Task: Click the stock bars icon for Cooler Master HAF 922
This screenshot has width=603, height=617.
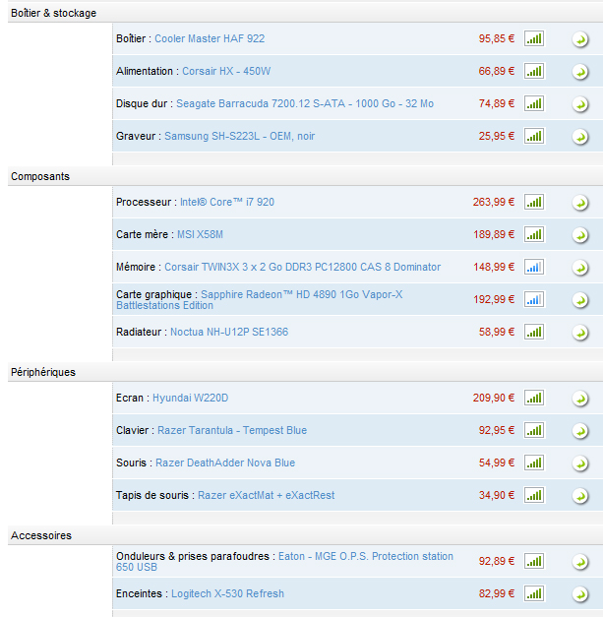Action: [x=534, y=38]
